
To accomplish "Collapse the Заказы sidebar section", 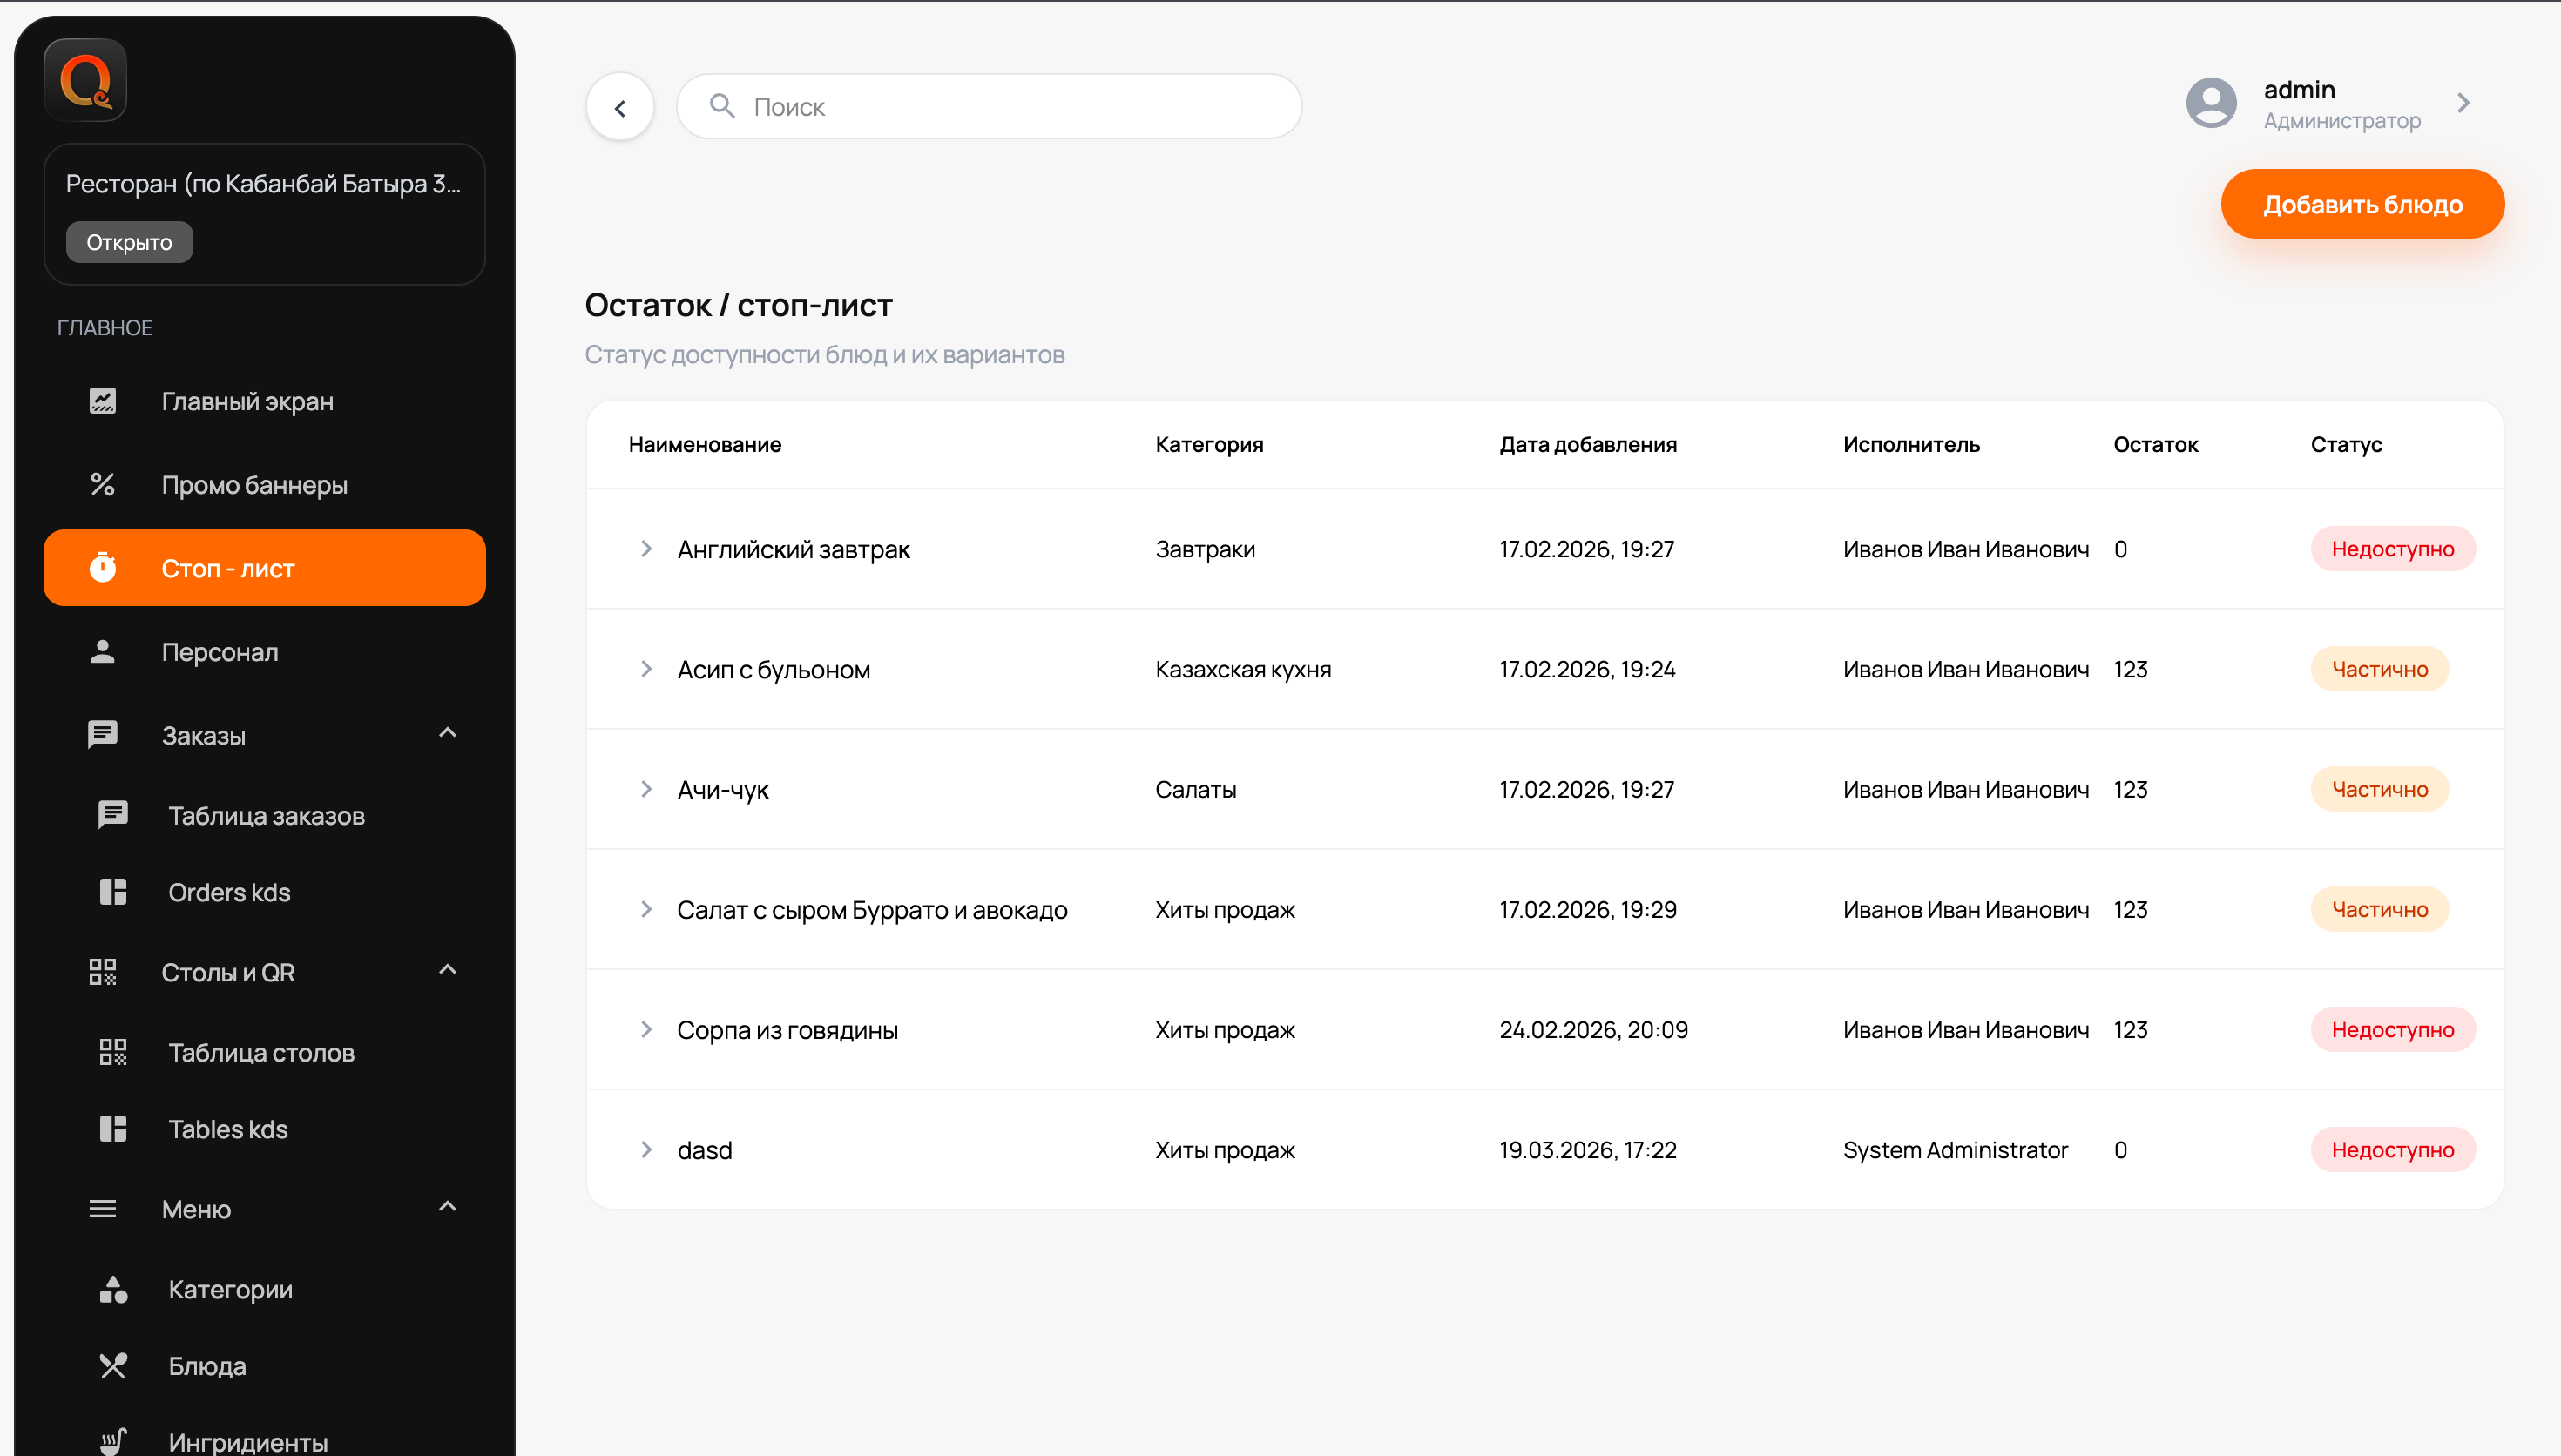I will 448,734.
